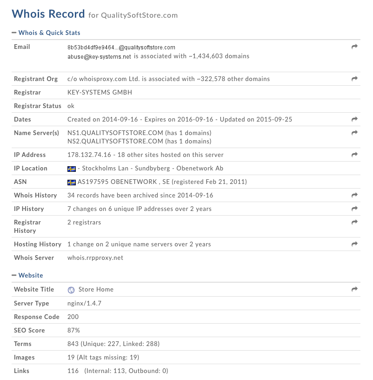
Task: Open Whois History via arrow icon
Action: click(x=354, y=196)
